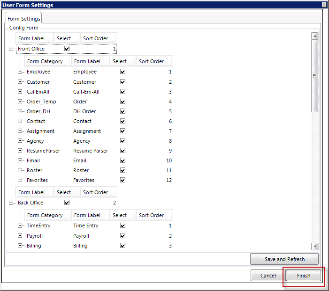Select the Back Office tree row label
Viewport: 329px width, 291px height.
pos(31,203)
